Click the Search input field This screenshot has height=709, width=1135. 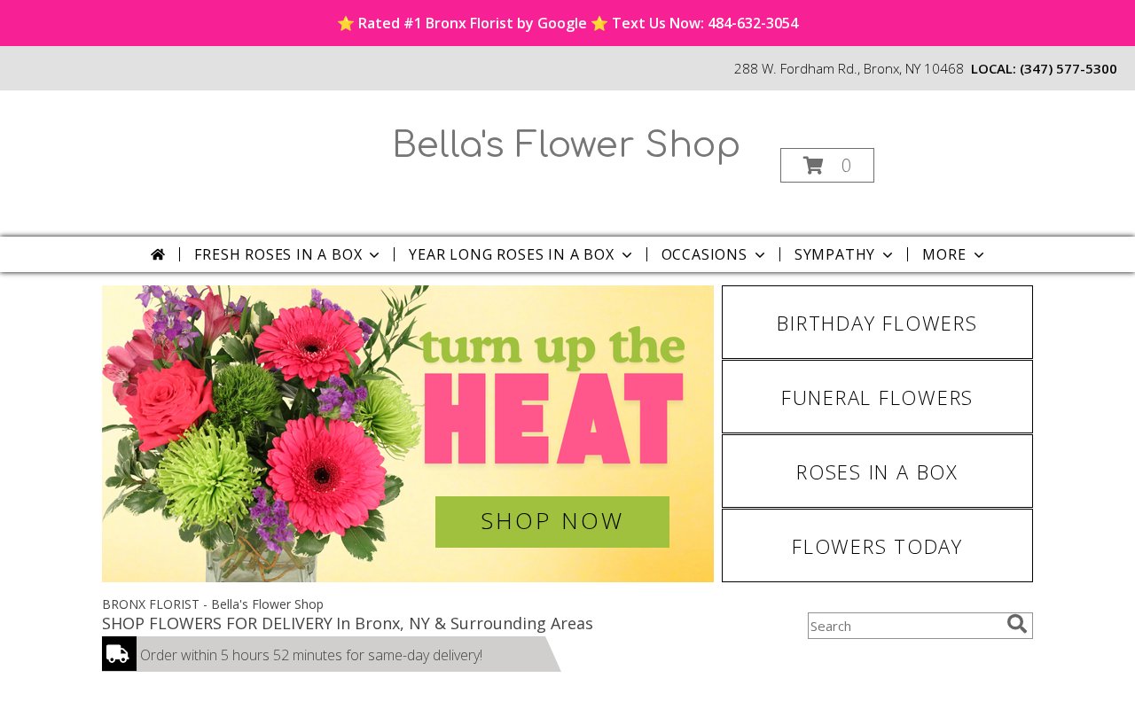pyautogui.click(x=907, y=626)
